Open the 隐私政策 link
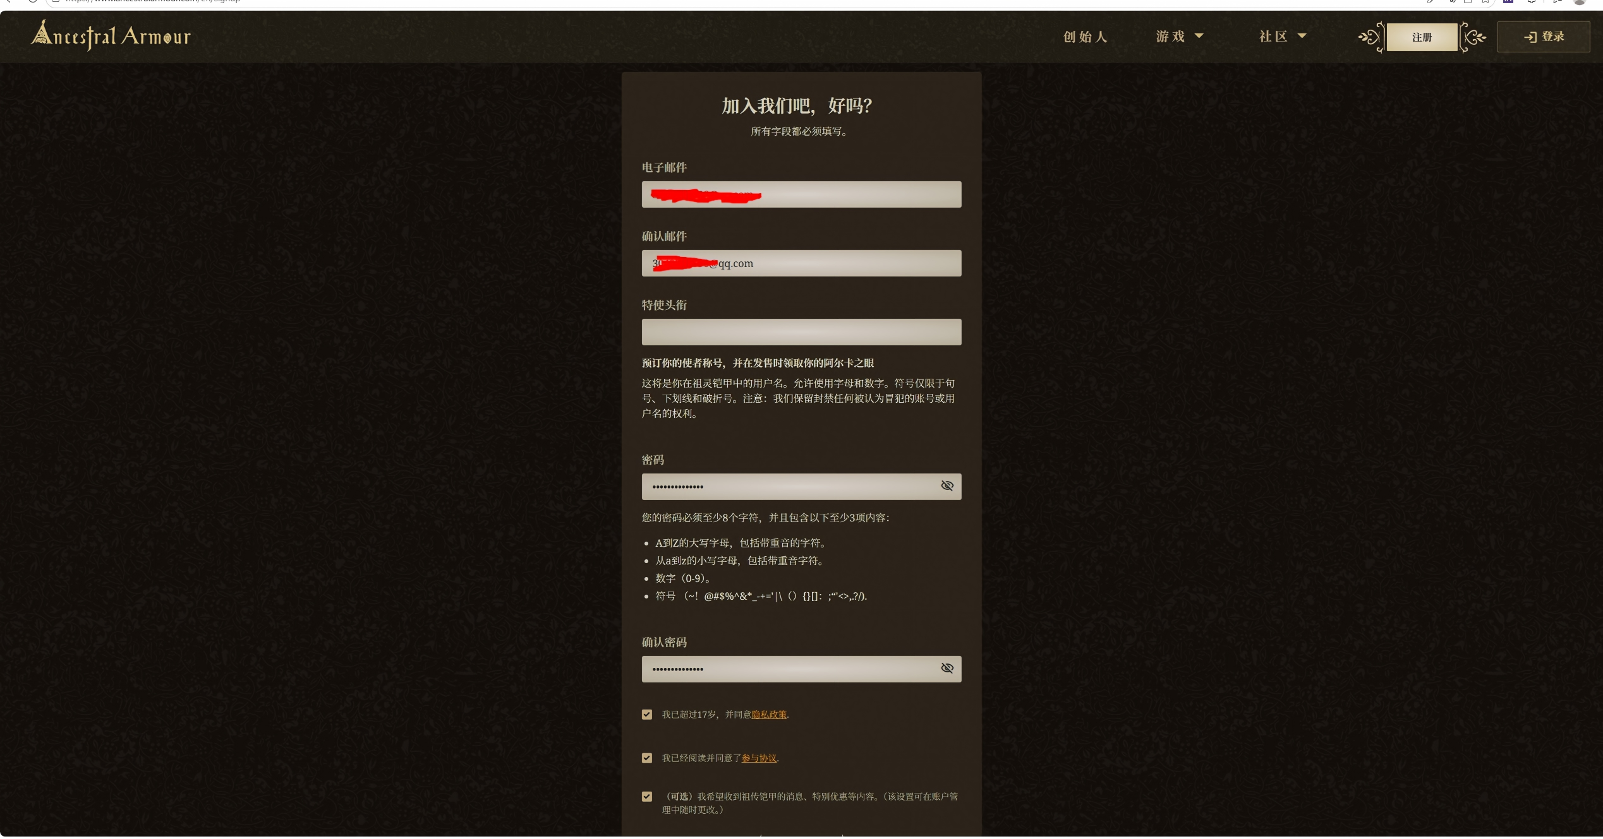Screen dimensions: 1603x839 point(769,715)
